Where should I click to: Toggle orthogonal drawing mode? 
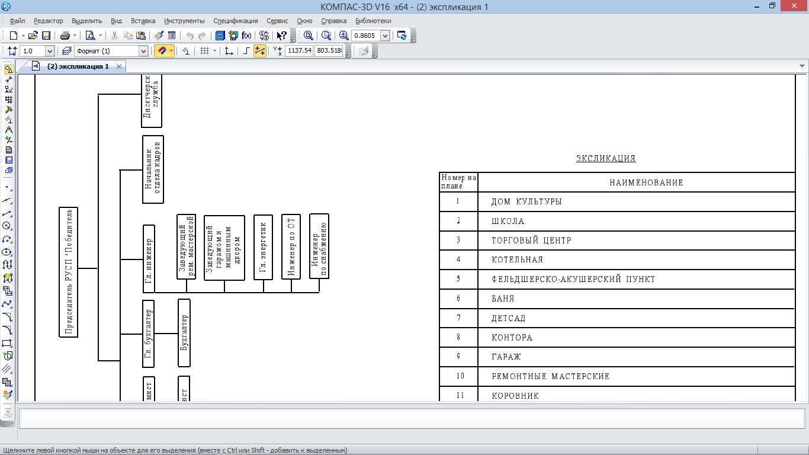pos(247,51)
